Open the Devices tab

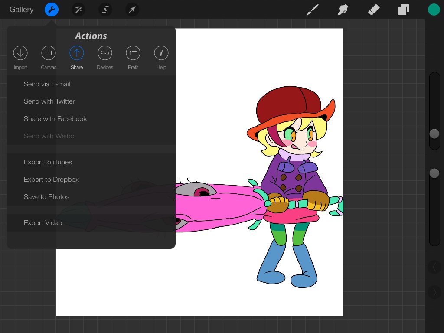click(105, 58)
